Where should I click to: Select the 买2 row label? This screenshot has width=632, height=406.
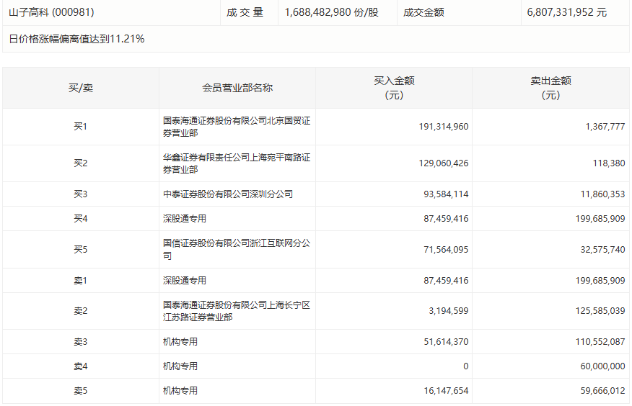point(81,163)
